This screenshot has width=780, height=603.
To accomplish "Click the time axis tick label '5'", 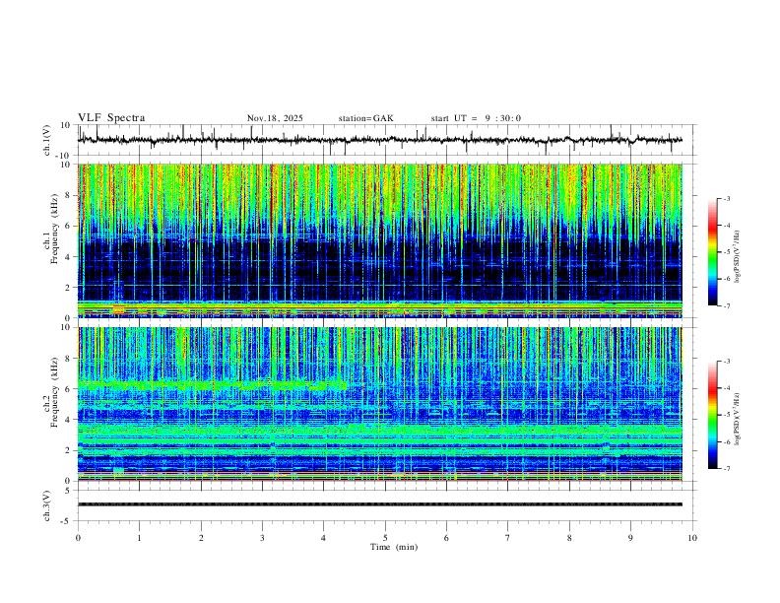I will pos(385,538).
